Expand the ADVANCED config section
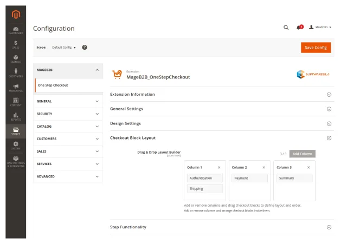 tap(68, 177)
